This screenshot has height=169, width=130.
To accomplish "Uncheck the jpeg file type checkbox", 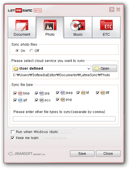I will 58,93.
